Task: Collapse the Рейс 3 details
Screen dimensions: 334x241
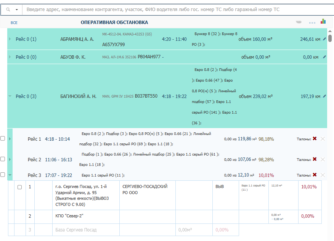Action: [10, 175]
